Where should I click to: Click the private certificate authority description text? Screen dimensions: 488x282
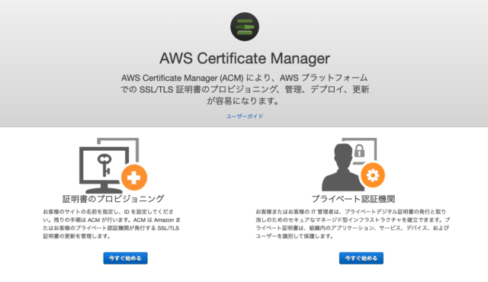[352, 224]
